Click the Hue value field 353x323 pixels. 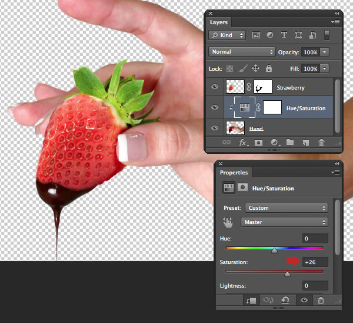(x=315, y=238)
